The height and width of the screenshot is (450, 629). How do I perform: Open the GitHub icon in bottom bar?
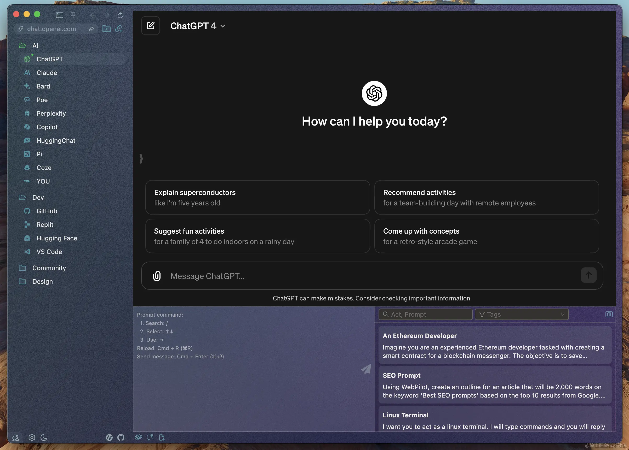pyautogui.click(x=121, y=437)
